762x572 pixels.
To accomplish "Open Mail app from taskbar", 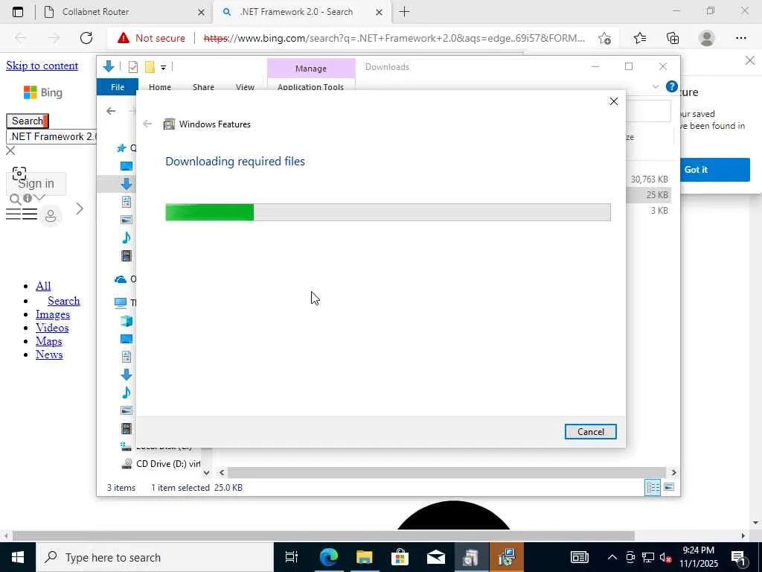I will click(436, 557).
